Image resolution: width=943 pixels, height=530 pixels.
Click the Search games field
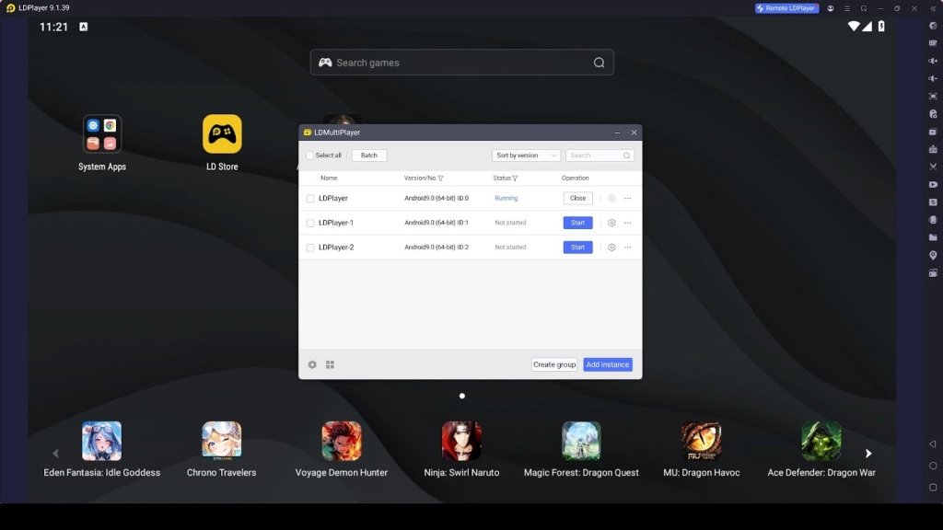coord(462,63)
